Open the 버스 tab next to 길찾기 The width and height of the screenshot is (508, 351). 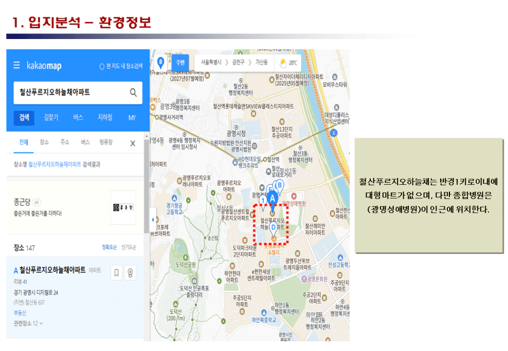pos(78,118)
